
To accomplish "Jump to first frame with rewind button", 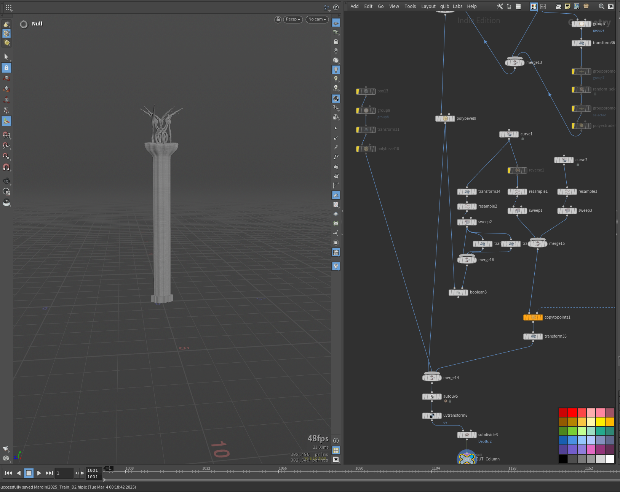I will [8, 473].
